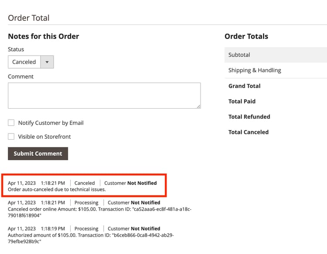Viewport: 327px width, 254px height.
Task: Click the Comment field label
Action: 20,77
